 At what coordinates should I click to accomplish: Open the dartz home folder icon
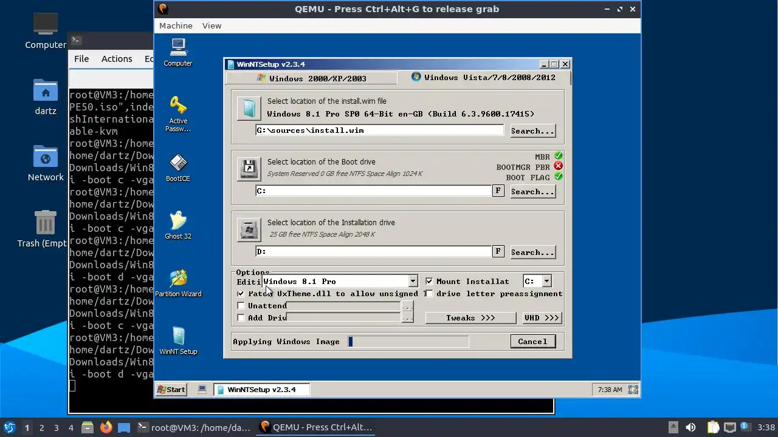(46, 97)
